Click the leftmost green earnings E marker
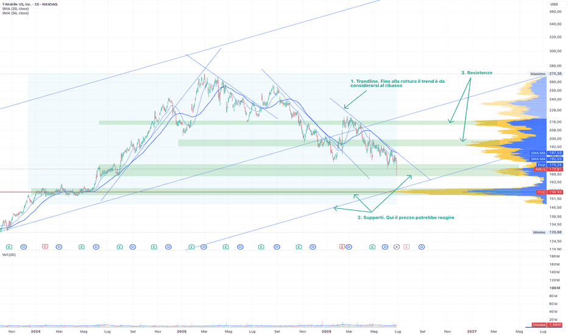 [x=9, y=247]
